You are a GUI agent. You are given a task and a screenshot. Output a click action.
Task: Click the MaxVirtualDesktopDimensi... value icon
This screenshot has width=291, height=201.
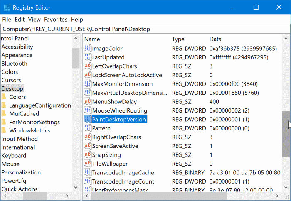coord(87,93)
